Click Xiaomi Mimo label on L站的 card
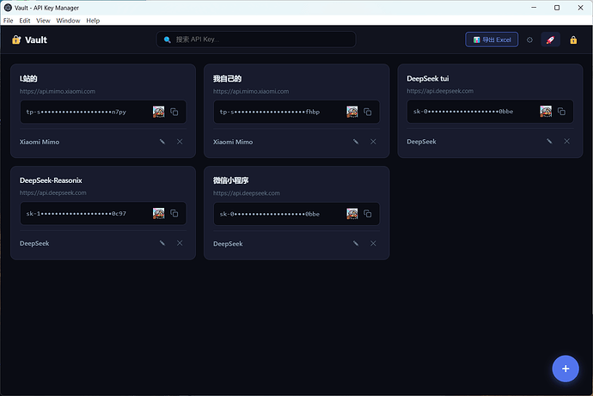Image resolution: width=593 pixels, height=396 pixels. pyautogui.click(x=40, y=142)
